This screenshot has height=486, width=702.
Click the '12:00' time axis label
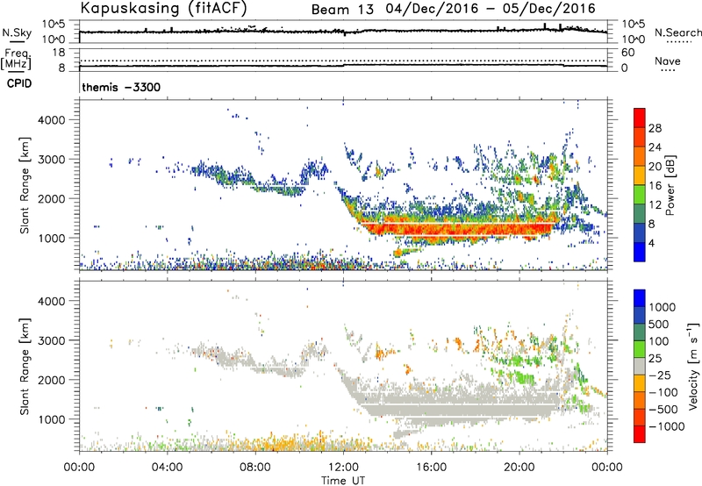click(343, 468)
